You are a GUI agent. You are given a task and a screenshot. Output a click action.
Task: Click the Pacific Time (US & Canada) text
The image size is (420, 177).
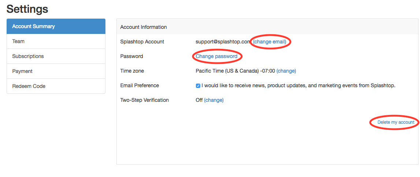235,71
